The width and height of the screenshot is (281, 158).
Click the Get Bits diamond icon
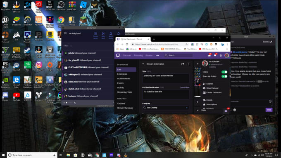click(x=221, y=55)
